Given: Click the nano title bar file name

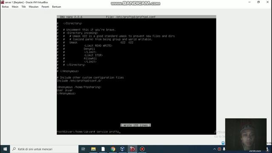Looking at the screenshot, I should pos(131,17).
